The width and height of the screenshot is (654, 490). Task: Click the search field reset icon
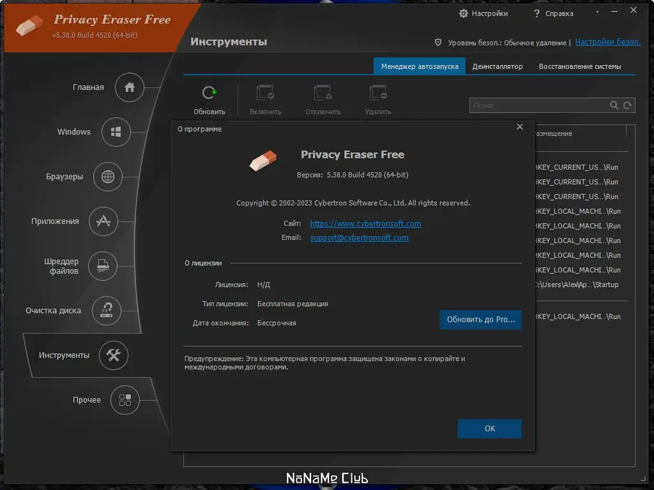coord(627,105)
